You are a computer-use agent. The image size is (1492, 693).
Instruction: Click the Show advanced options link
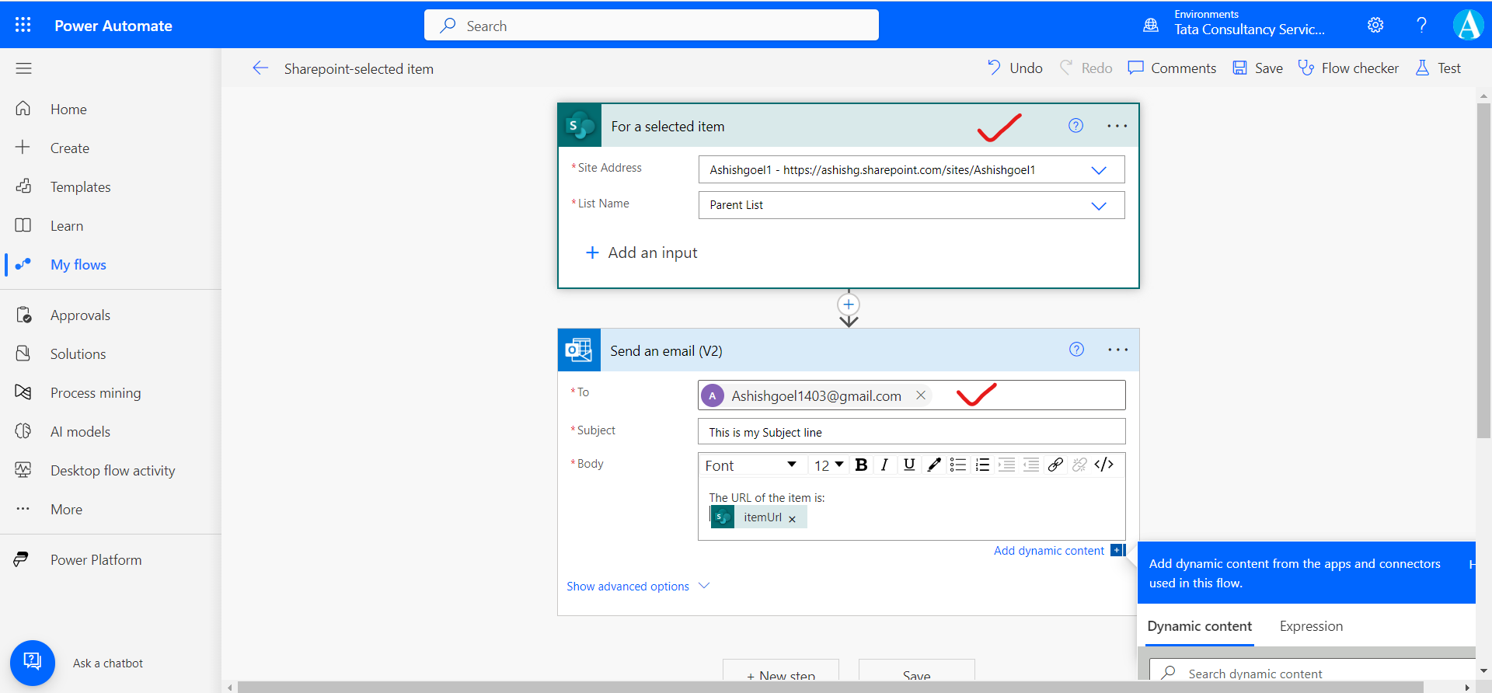click(x=628, y=587)
